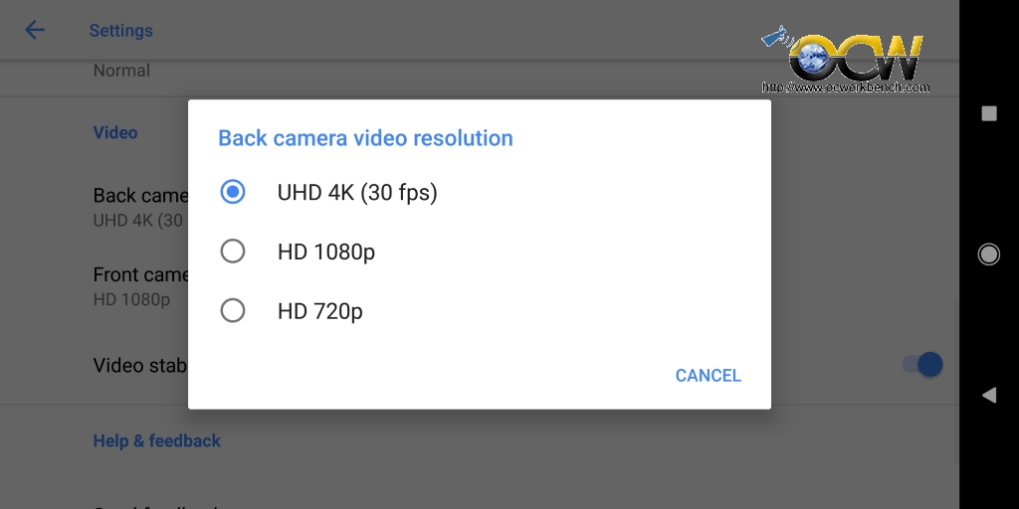Viewport: 1019px width, 509px height.
Task: Select the HD 1080p radio button
Action: pos(233,252)
